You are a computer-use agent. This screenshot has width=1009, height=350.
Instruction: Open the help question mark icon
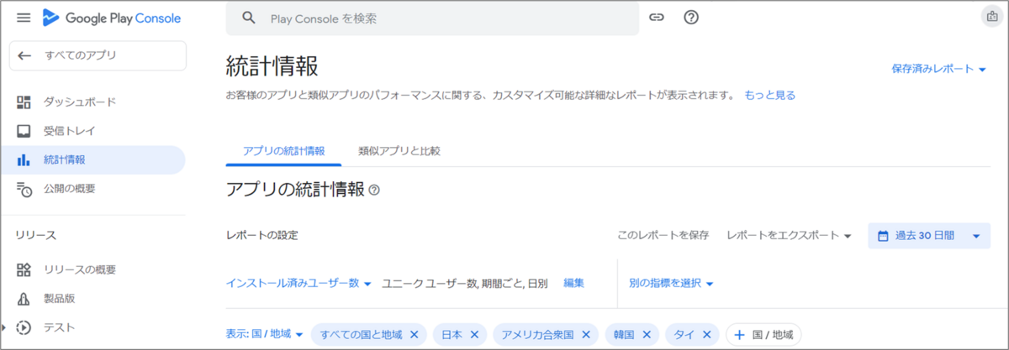(x=691, y=18)
